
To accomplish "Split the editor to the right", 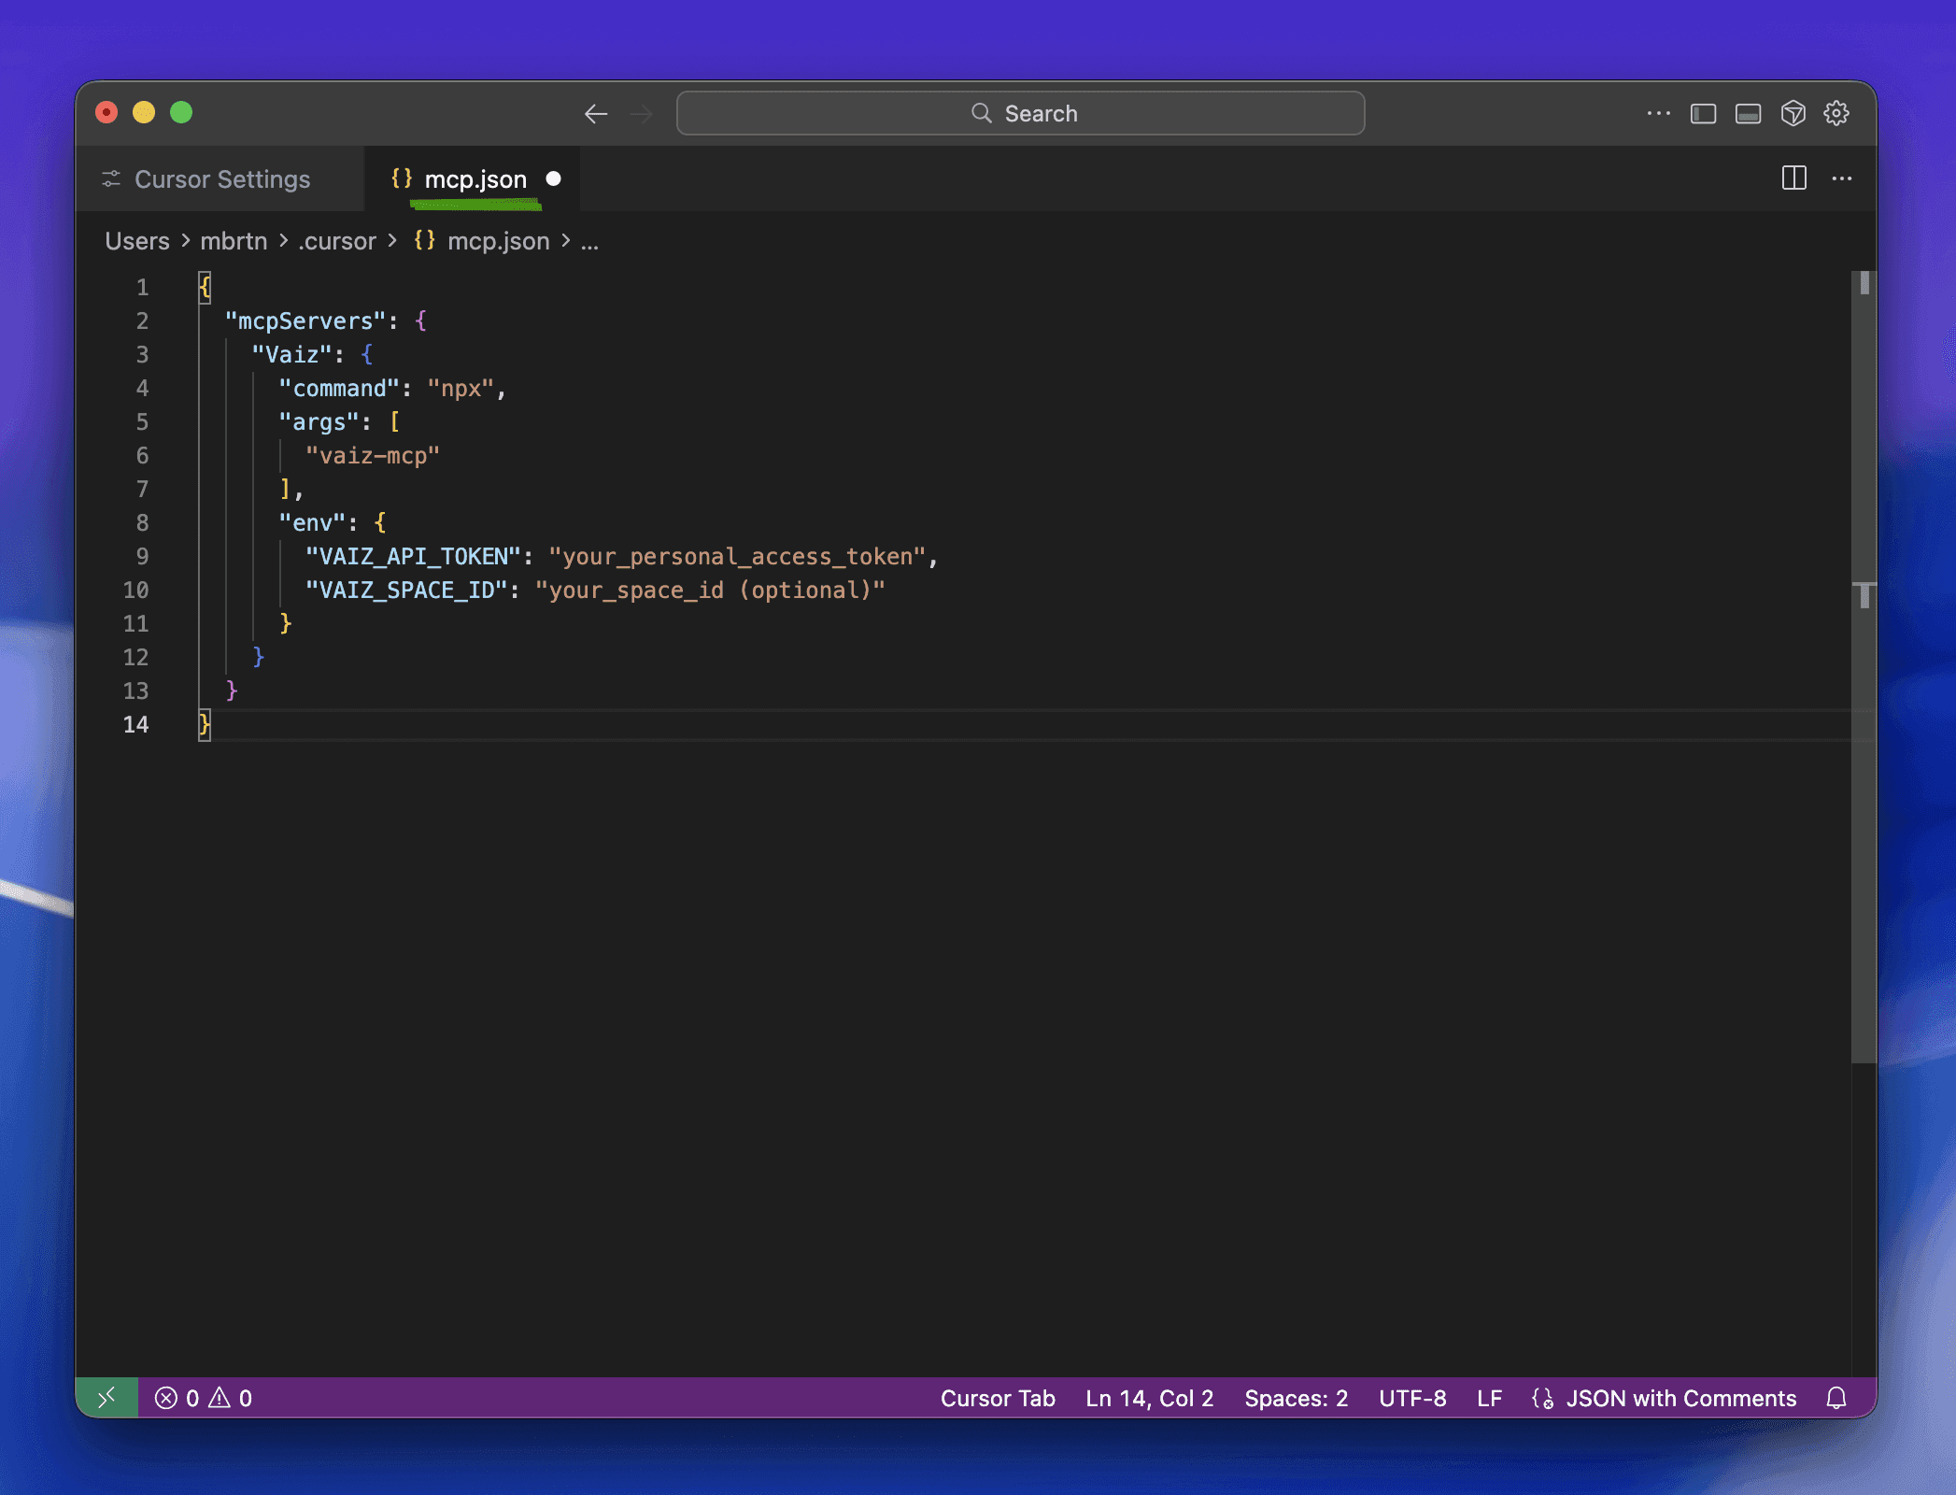I will pos(1793,178).
